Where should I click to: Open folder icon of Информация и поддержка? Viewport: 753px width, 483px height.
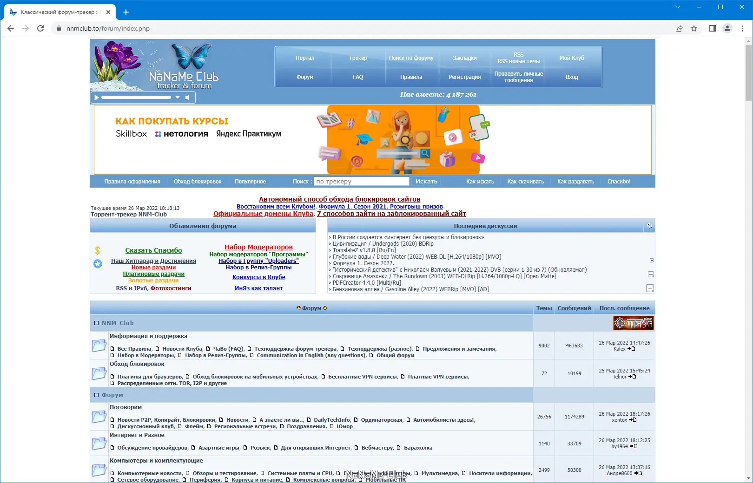pyautogui.click(x=99, y=346)
